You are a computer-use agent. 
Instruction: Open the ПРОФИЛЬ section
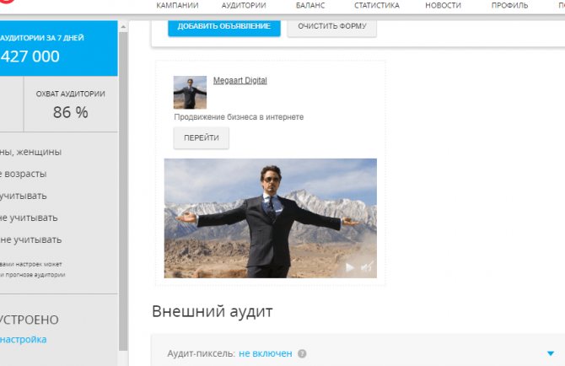coord(509,5)
